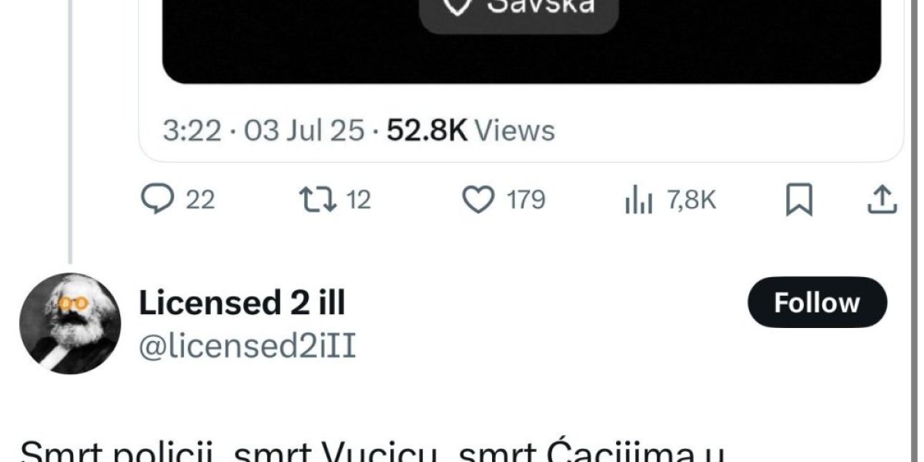Open the 52.8K Views count
The image size is (924, 462).
coord(470,130)
